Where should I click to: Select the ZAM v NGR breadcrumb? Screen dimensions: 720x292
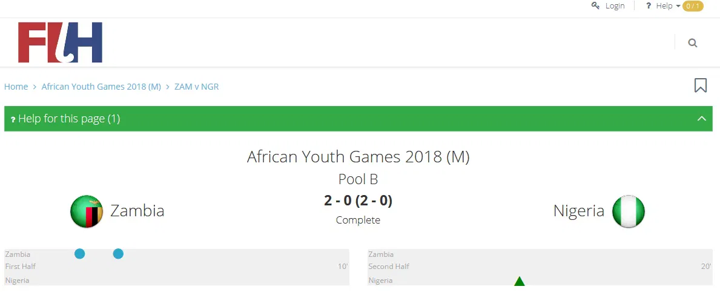click(x=197, y=87)
